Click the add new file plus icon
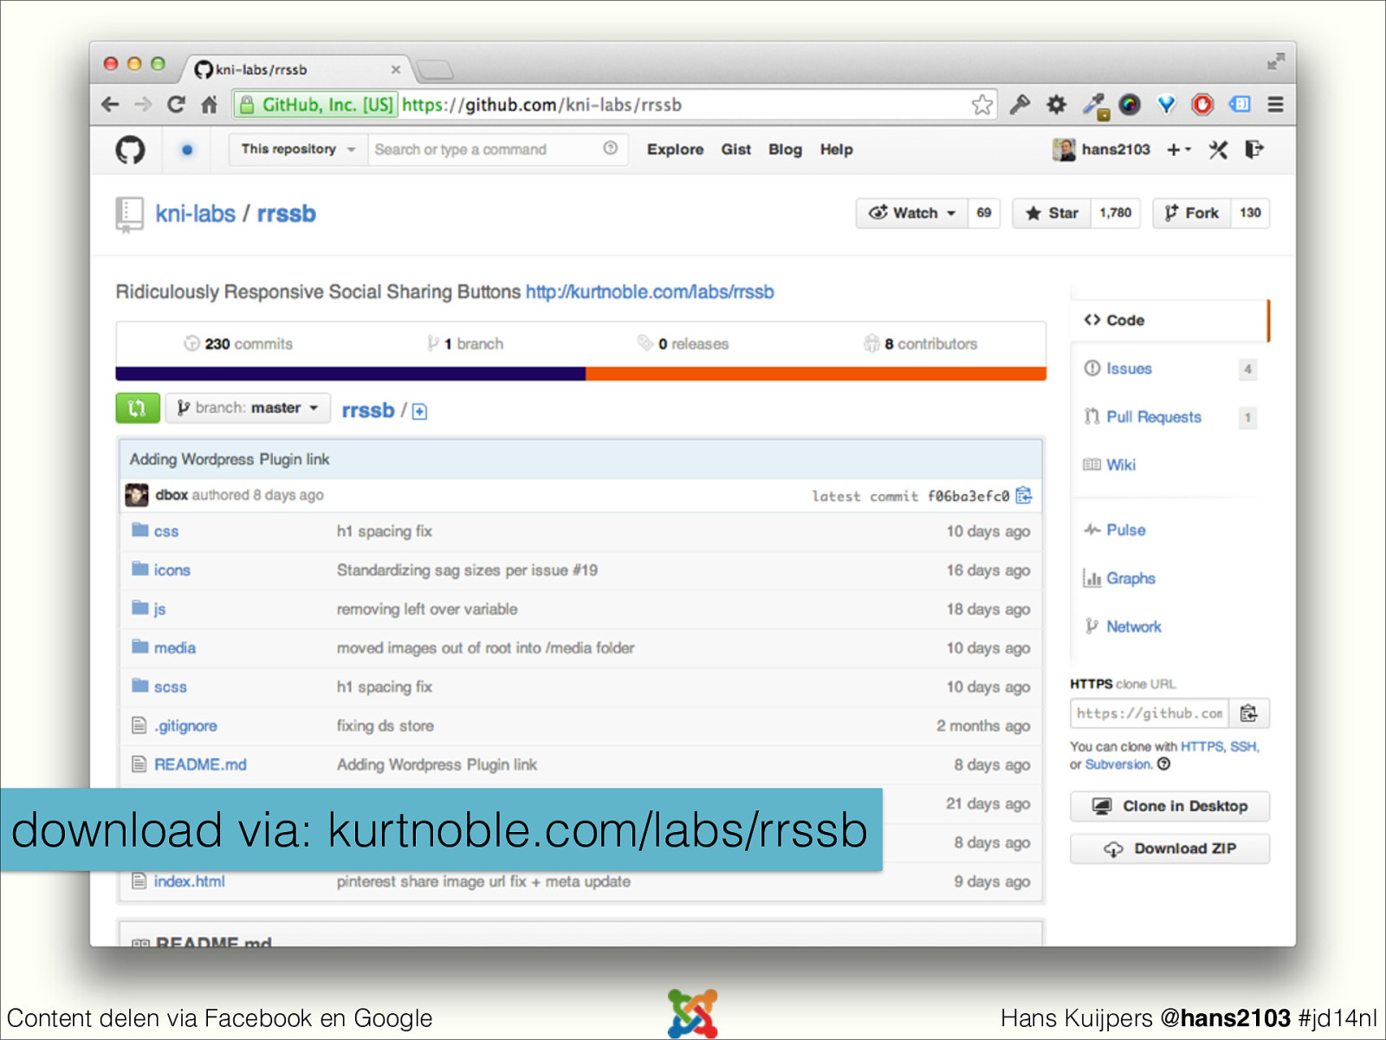The height and width of the screenshot is (1040, 1386). tap(419, 412)
